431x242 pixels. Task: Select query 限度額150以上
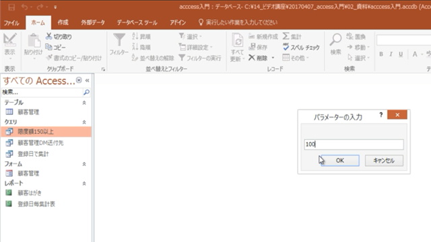point(46,132)
